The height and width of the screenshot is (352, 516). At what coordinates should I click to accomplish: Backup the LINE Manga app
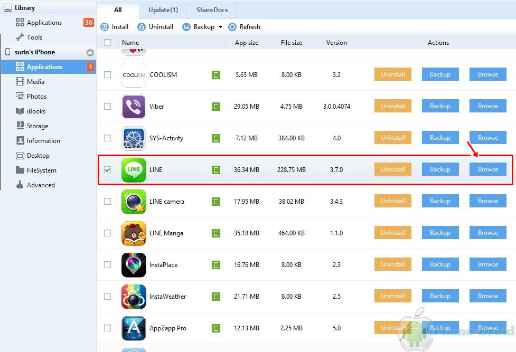[x=440, y=233]
